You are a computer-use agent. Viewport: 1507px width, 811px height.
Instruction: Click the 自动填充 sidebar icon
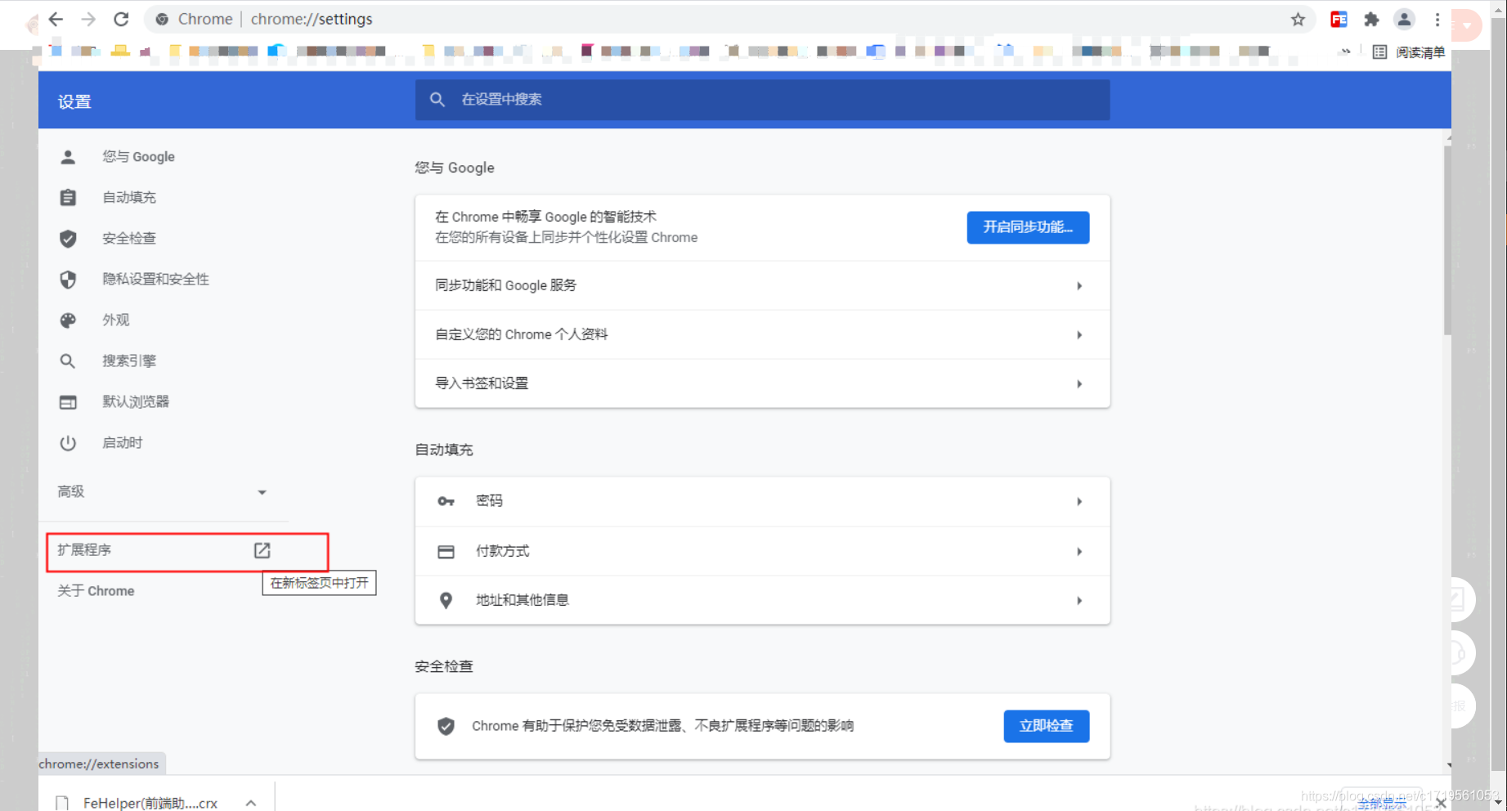[68, 197]
